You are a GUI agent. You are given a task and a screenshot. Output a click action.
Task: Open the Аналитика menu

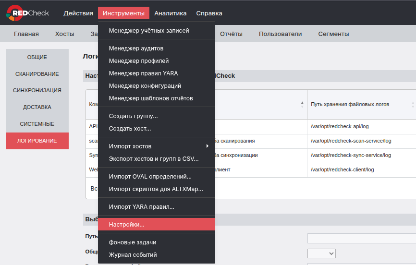click(171, 13)
